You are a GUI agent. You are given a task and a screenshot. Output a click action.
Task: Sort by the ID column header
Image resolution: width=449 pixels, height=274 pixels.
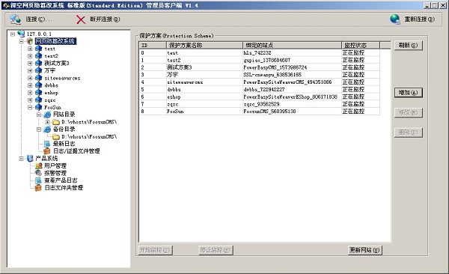pyautogui.click(x=153, y=45)
